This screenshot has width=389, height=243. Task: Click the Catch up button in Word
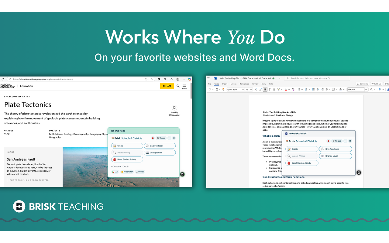point(376,84)
